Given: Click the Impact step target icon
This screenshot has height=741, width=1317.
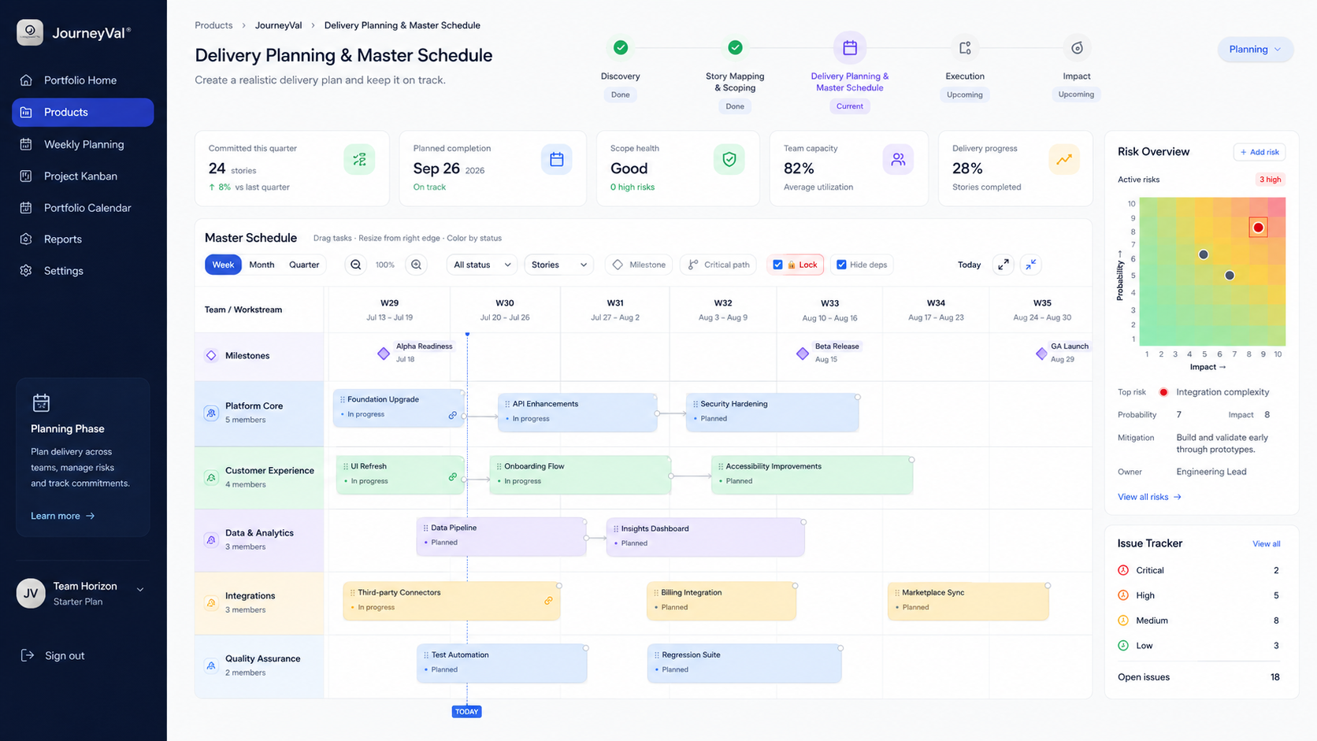Looking at the screenshot, I should (x=1077, y=48).
